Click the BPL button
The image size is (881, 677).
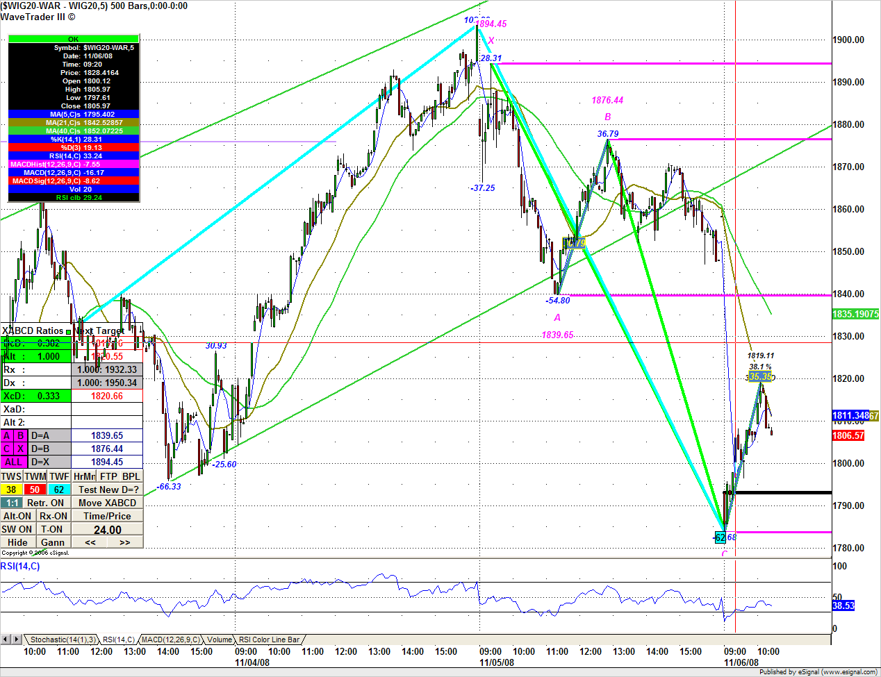pos(131,476)
